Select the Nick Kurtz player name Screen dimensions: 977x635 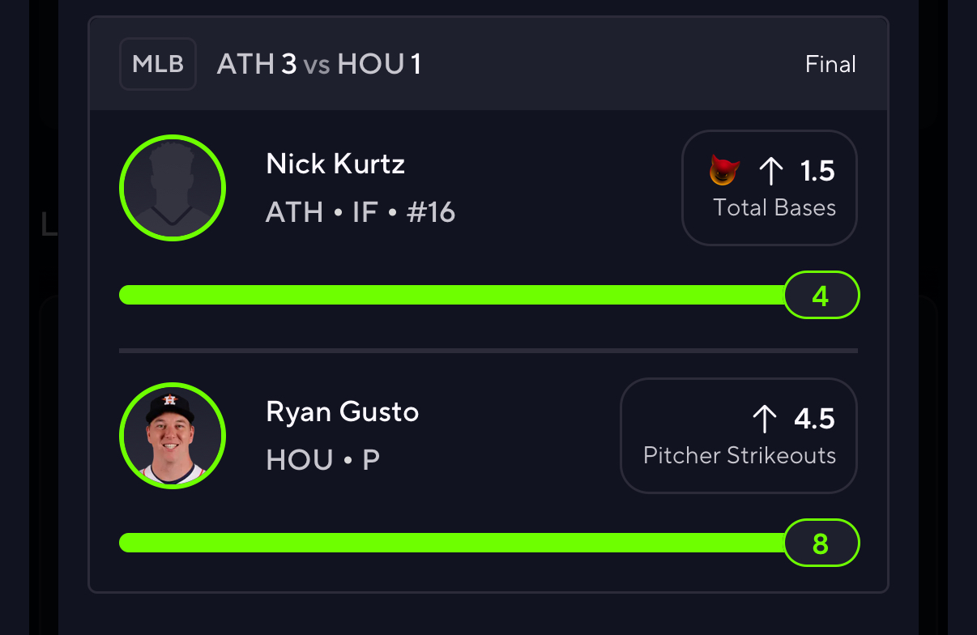[335, 164]
